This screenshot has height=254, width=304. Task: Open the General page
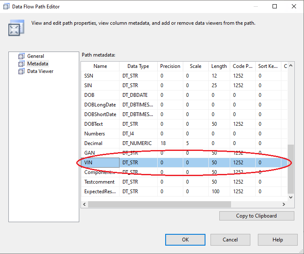pos(36,56)
